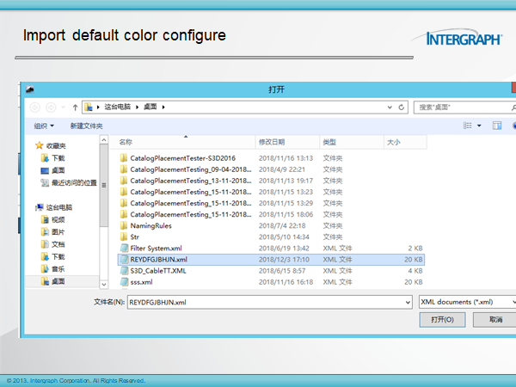This screenshot has width=516, height=387.
Task: Click 桌面 breadcrumb in address bar
Action: point(150,107)
